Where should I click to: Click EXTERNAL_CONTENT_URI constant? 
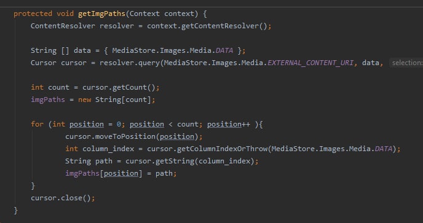pos(310,63)
